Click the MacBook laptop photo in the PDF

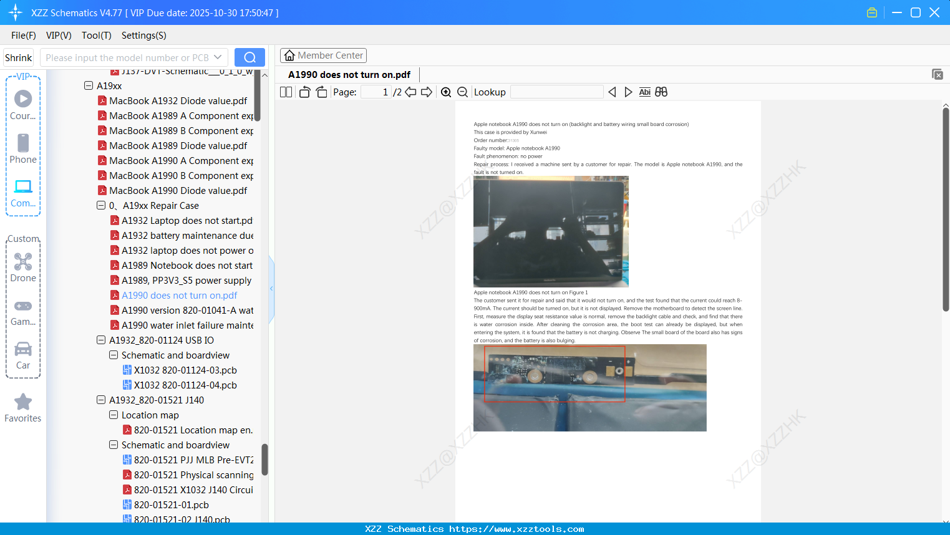551,231
